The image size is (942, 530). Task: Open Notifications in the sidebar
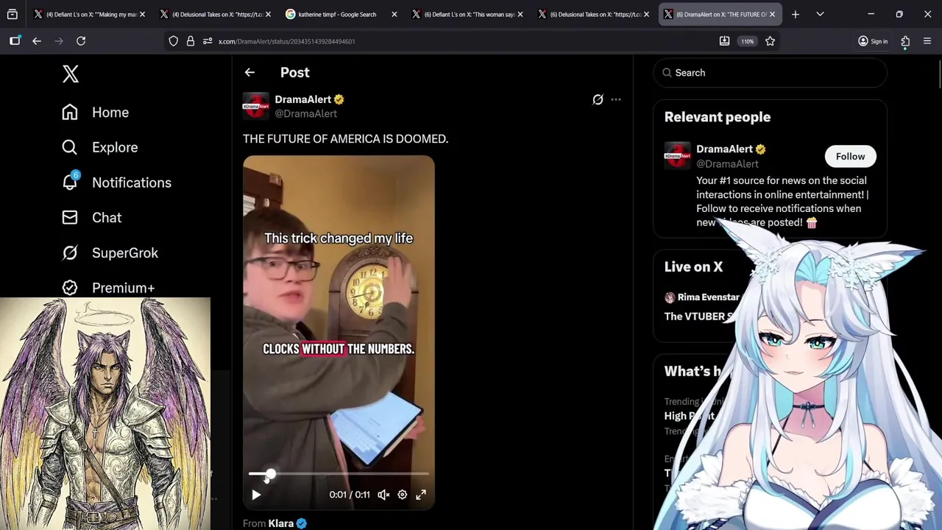[116, 183]
